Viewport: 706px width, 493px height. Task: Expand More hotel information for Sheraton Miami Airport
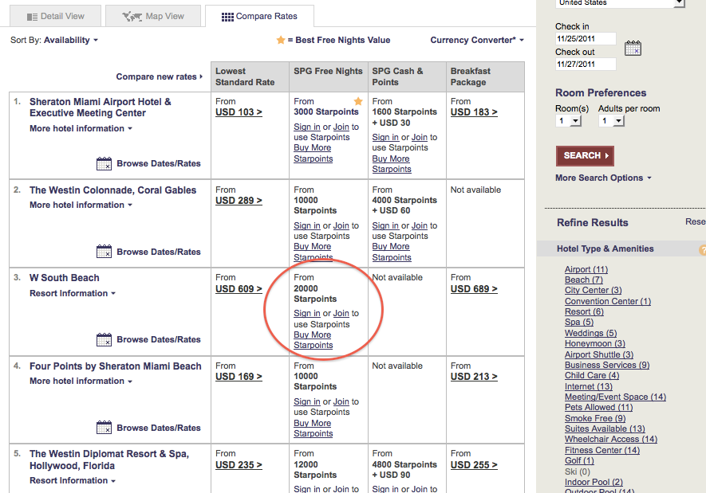[x=81, y=128]
